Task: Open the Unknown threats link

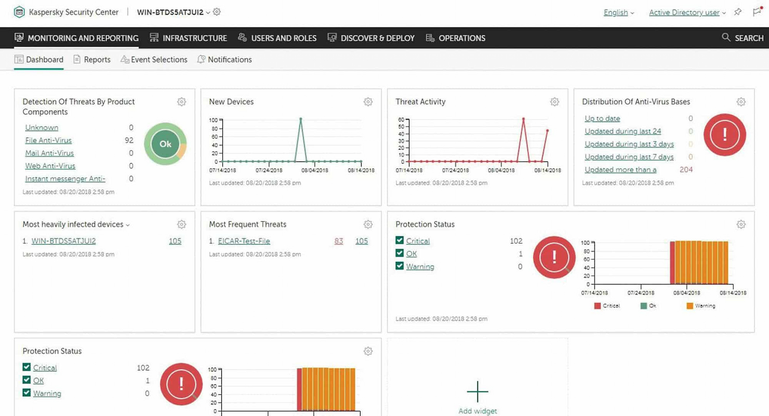Action: click(42, 127)
